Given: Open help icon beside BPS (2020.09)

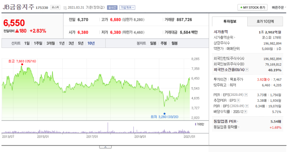Looking at the screenshot, I should coord(247,106).
